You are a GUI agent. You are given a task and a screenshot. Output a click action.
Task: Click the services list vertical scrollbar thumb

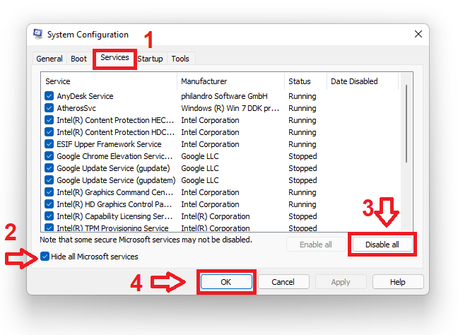(406, 124)
